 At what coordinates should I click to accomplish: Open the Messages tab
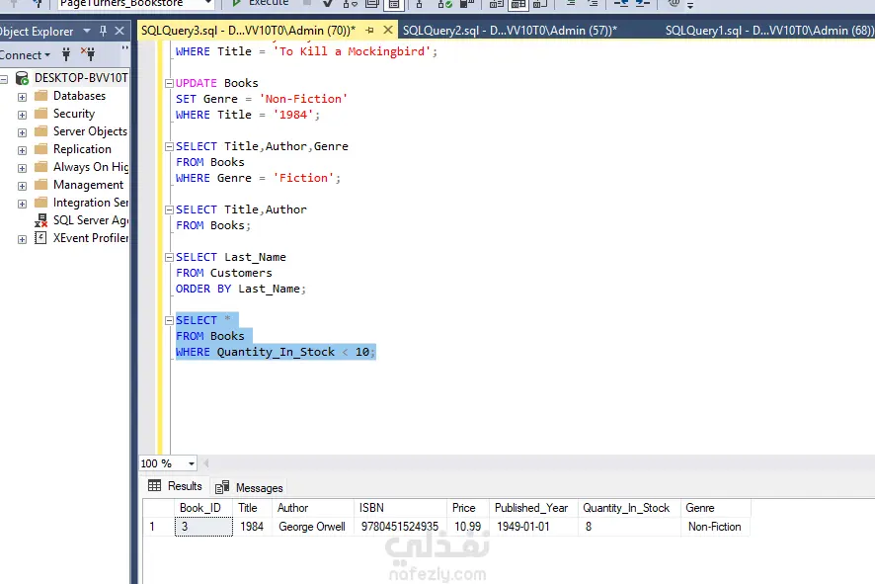click(249, 487)
